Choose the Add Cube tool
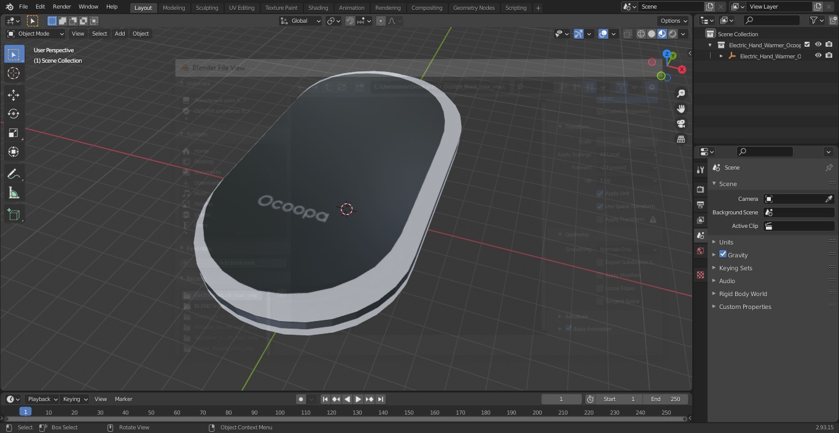Screen dimensions: 839x433 click(x=14, y=215)
